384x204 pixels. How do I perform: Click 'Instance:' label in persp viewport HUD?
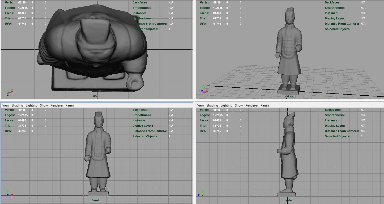tap(331, 13)
